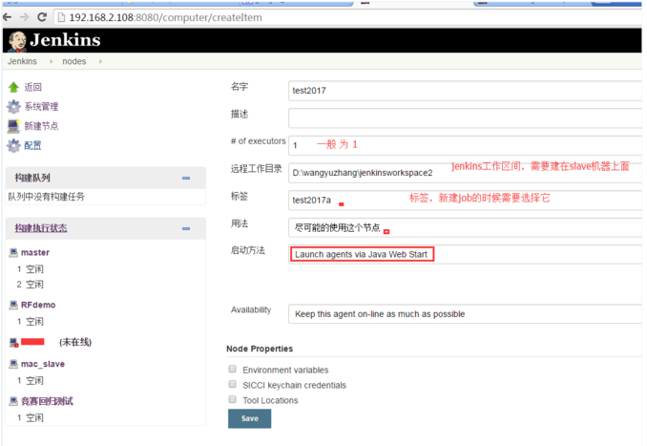Open the 构建执行状态 link
647x446 pixels.
point(41,228)
